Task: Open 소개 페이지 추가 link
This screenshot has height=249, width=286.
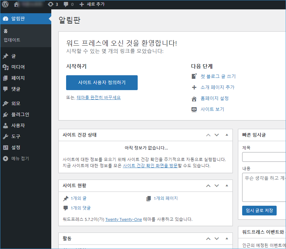Action: (x=218, y=87)
